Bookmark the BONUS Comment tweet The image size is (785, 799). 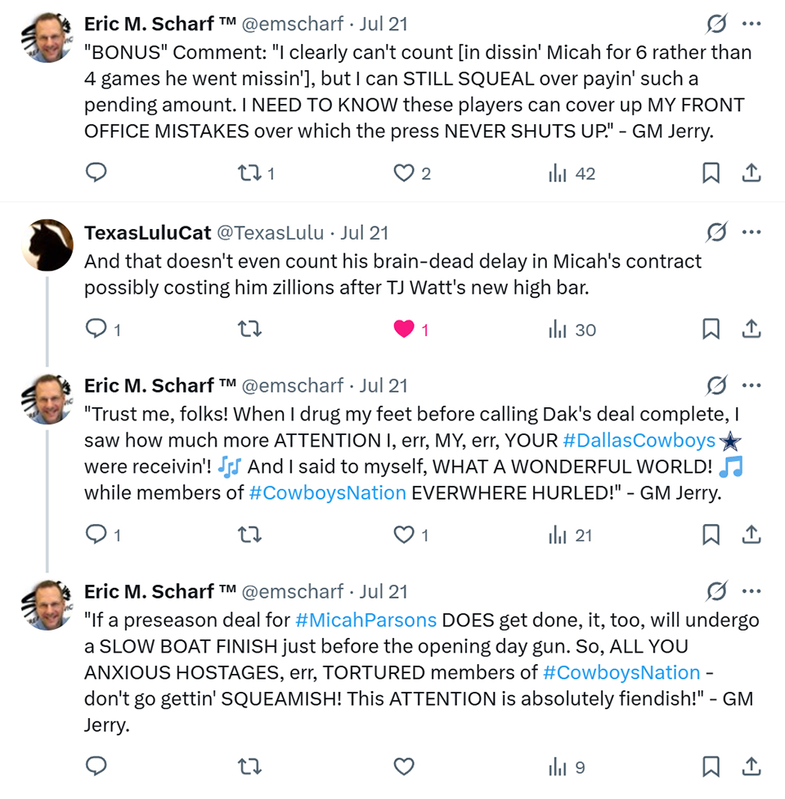(x=711, y=173)
